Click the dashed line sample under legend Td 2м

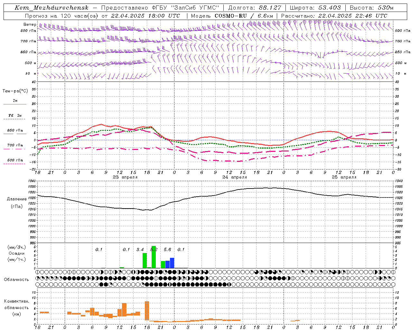(x=15, y=119)
